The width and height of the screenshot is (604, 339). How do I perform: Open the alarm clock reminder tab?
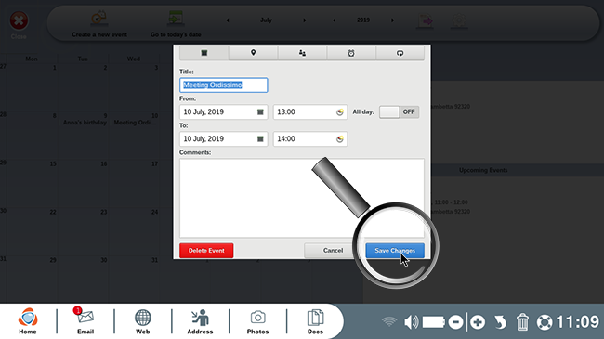pyautogui.click(x=351, y=53)
